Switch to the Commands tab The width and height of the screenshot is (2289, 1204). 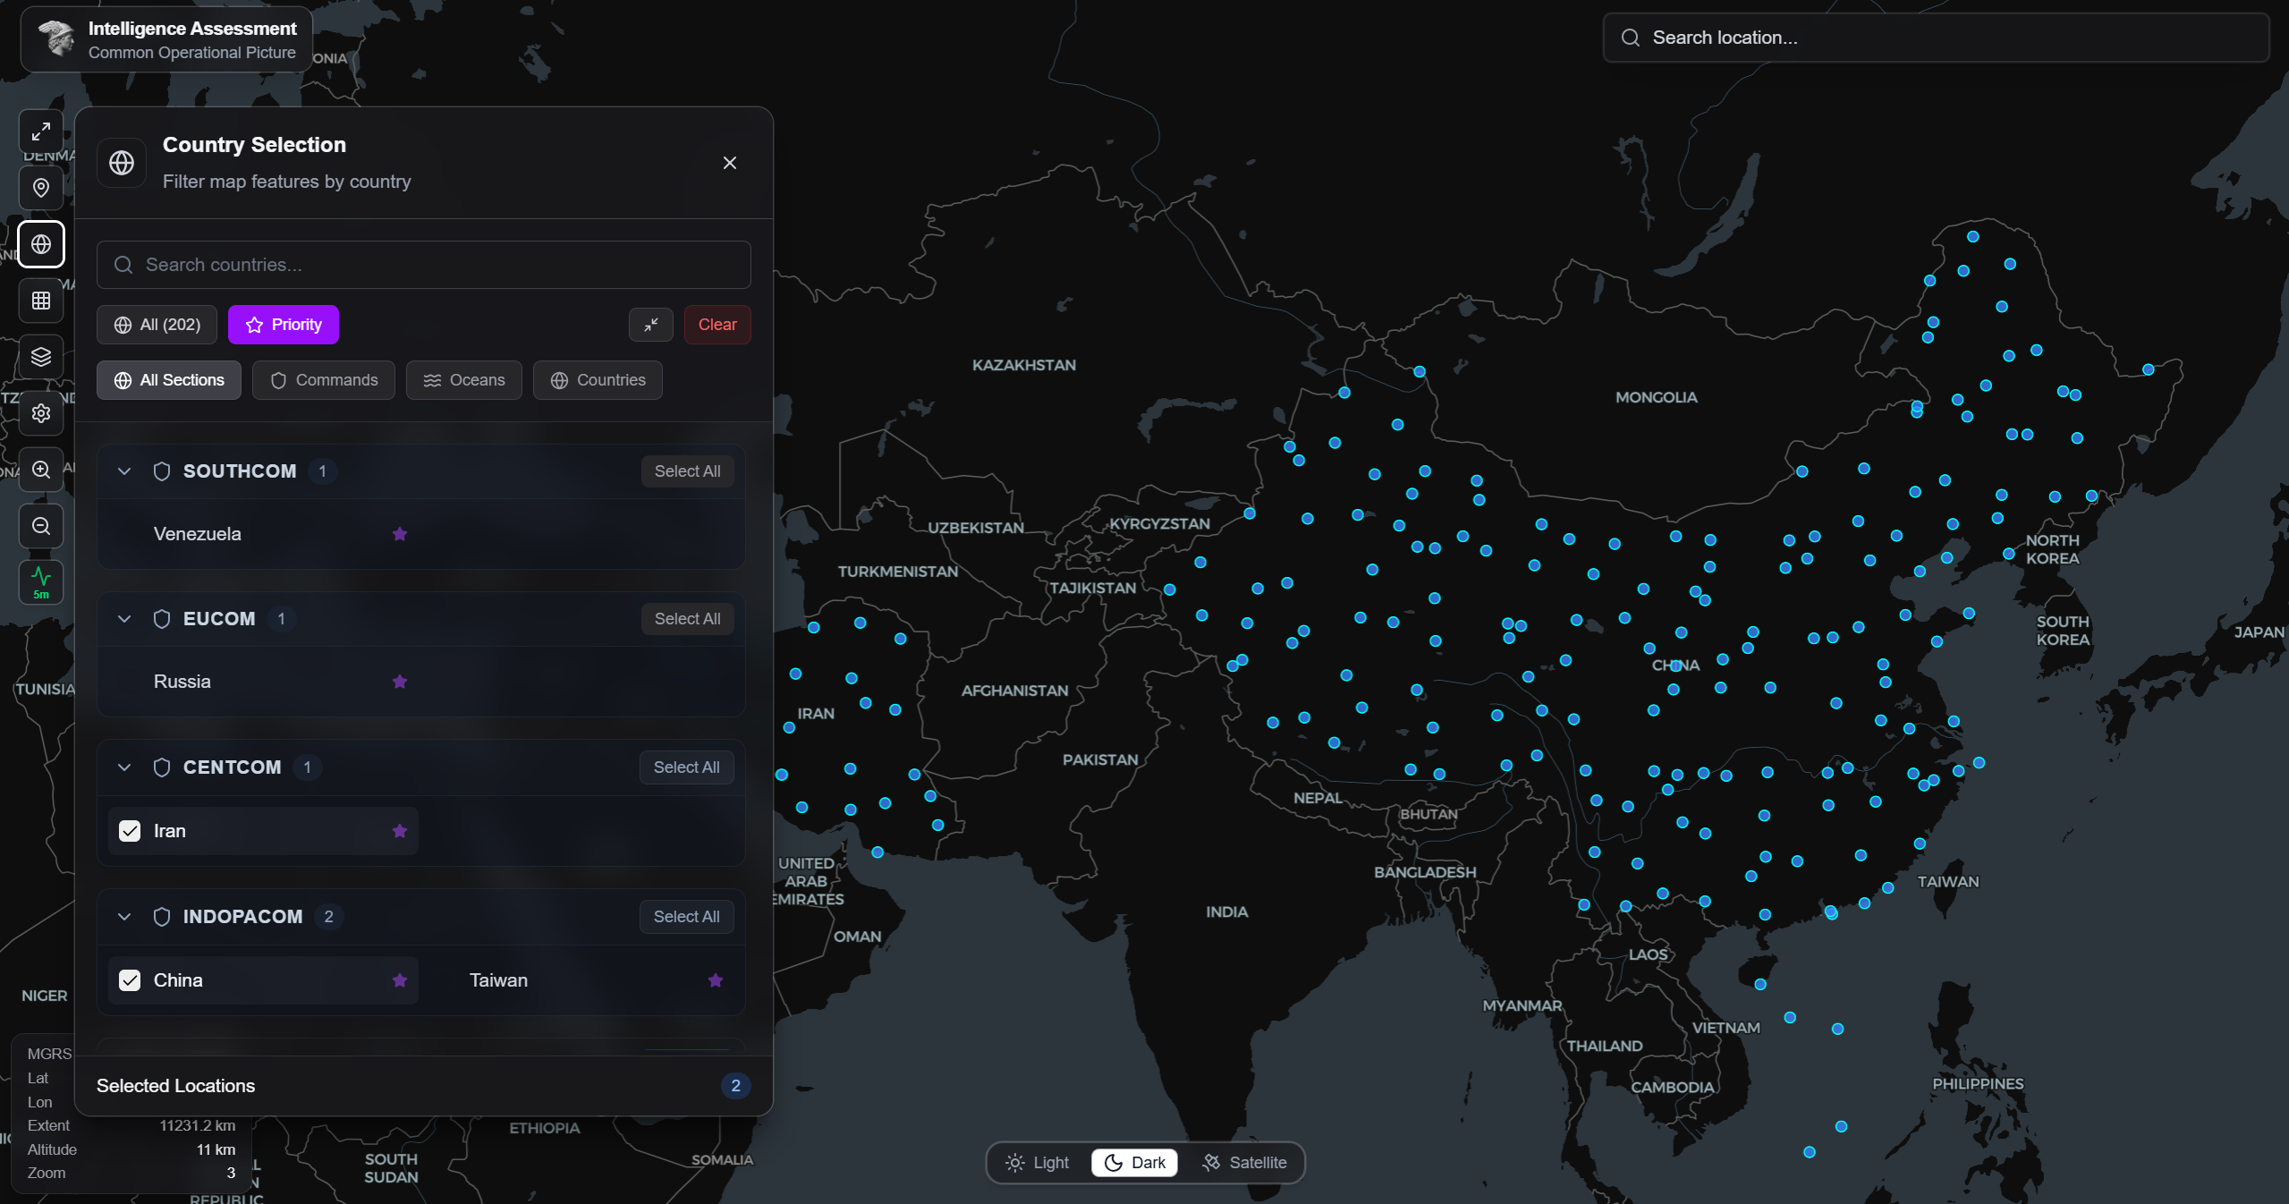[324, 380]
